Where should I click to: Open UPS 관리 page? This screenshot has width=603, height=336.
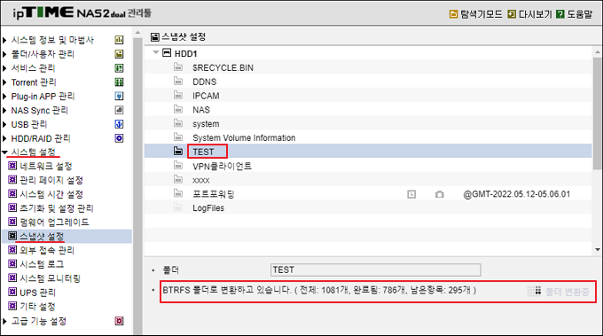[37, 293]
